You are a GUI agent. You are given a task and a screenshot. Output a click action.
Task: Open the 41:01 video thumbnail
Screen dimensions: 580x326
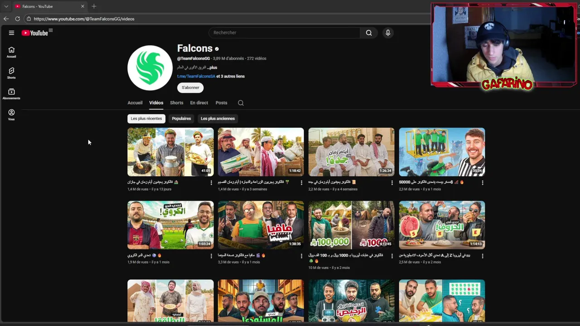[170, 152]
